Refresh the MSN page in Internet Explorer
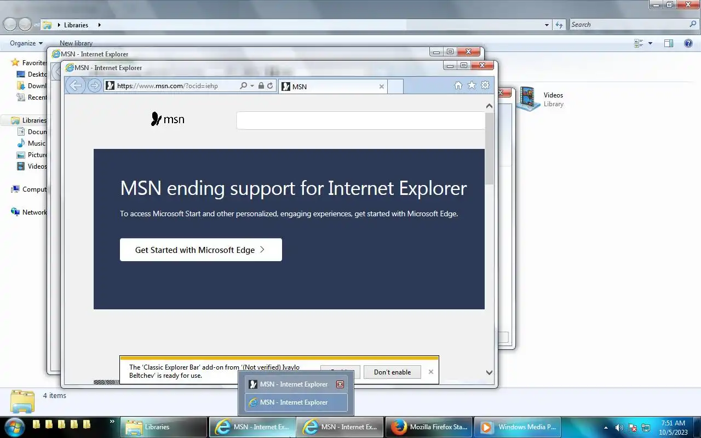Screen dimensions: 701x438 pos(270,86)
